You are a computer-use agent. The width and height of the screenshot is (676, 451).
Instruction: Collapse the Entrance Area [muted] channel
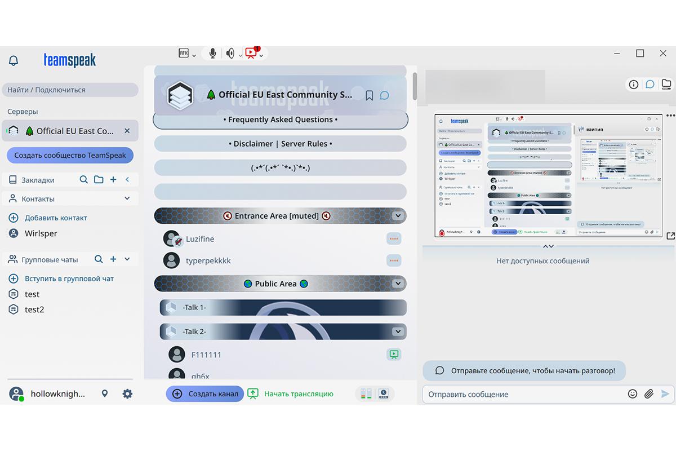pyautogui.click(x=399, y=215)
